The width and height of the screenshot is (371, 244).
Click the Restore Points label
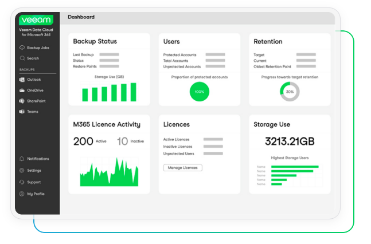point(85,66)
